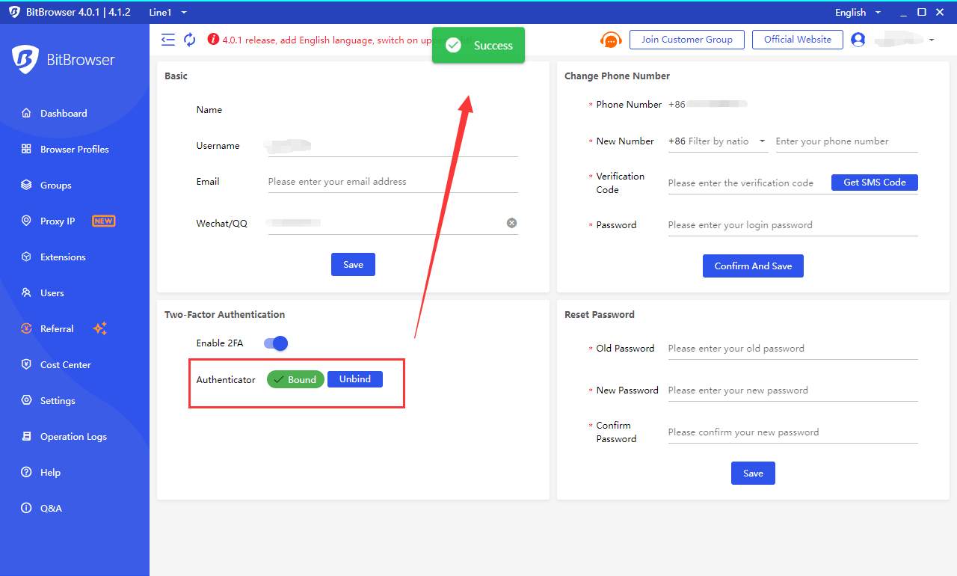Focus the Email address field
The height and width of the screenshot is (576, 957).
coord(393,182)
